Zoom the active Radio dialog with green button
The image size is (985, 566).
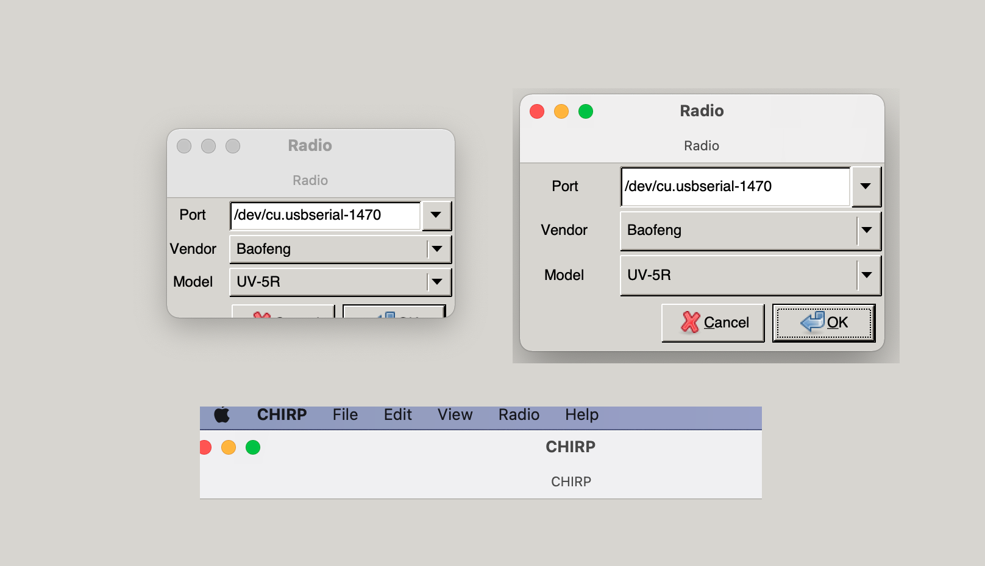pyautogui.click(x=586, y=111)
